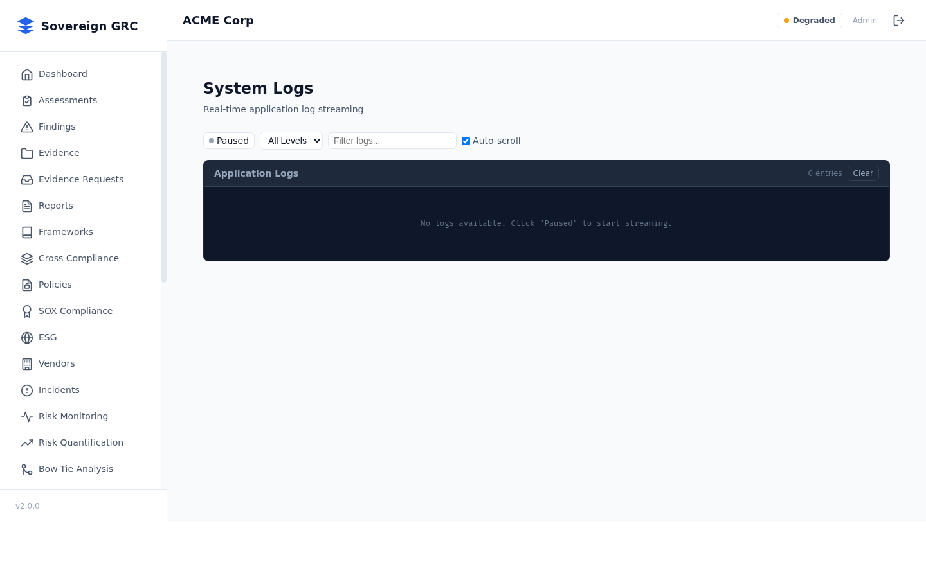This screenshot has width=926, height=578.
Task: Toggle the Paused streaming button
Action: (x=228, y=141)
